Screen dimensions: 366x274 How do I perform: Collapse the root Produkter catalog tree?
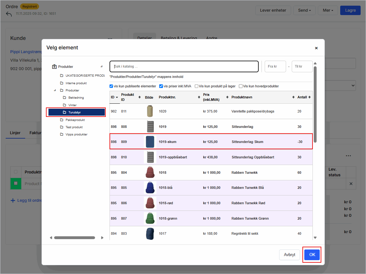(x=101, y=66)
